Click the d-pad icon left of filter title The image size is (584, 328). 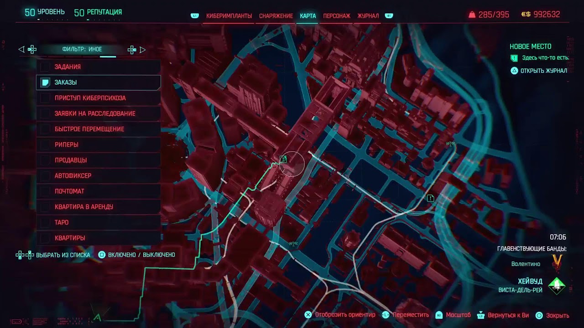(x=32, y=49)
